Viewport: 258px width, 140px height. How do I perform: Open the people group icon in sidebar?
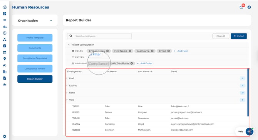click(5, 27)
